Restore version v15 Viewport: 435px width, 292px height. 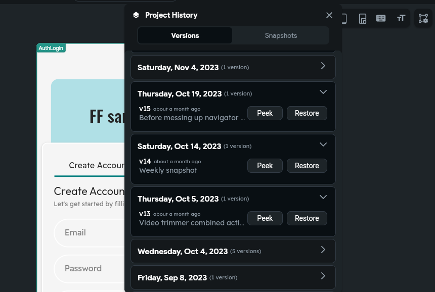point(307,113)
